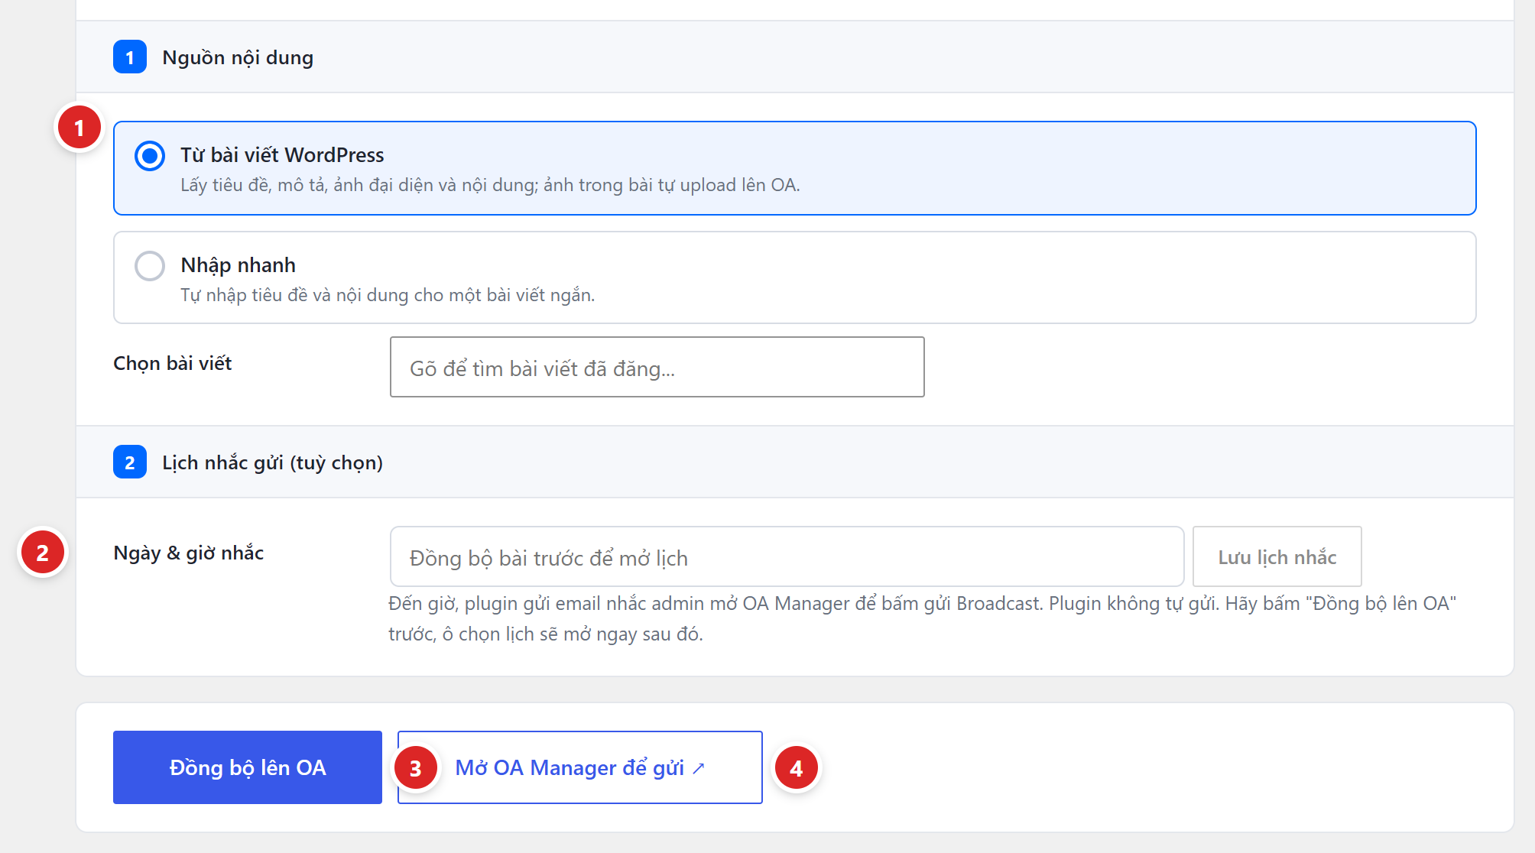Click the blue step 1 badge beside "Nguồn nội dung"
Screen dimensions: 1535x853
tap(130, 57)
